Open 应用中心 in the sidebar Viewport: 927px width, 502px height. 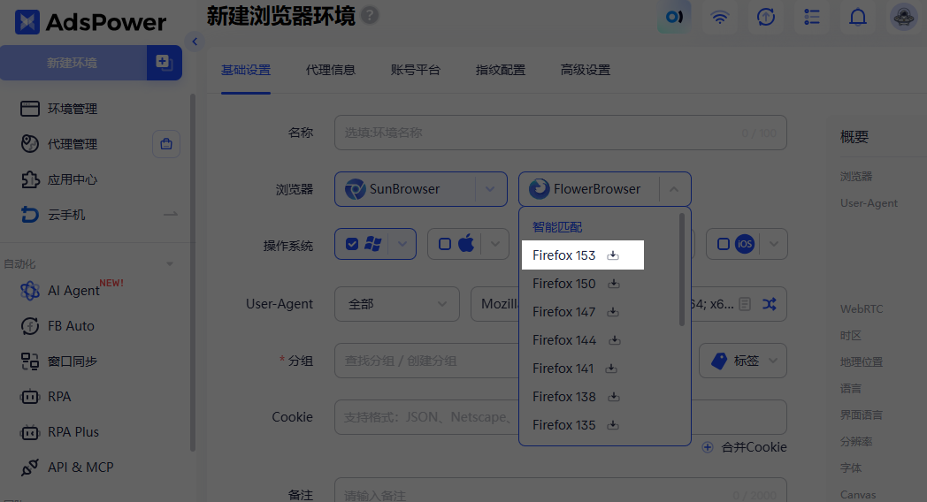[x=73, y=179]
